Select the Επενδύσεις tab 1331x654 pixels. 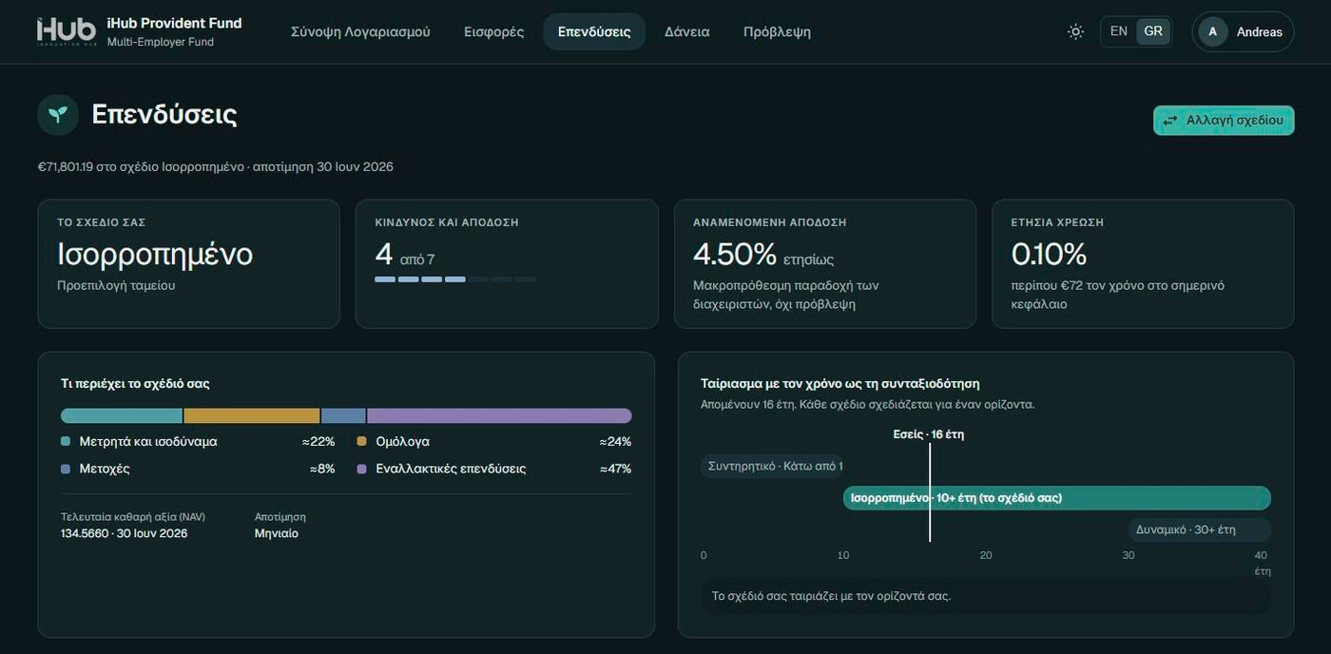pos(594,31)
